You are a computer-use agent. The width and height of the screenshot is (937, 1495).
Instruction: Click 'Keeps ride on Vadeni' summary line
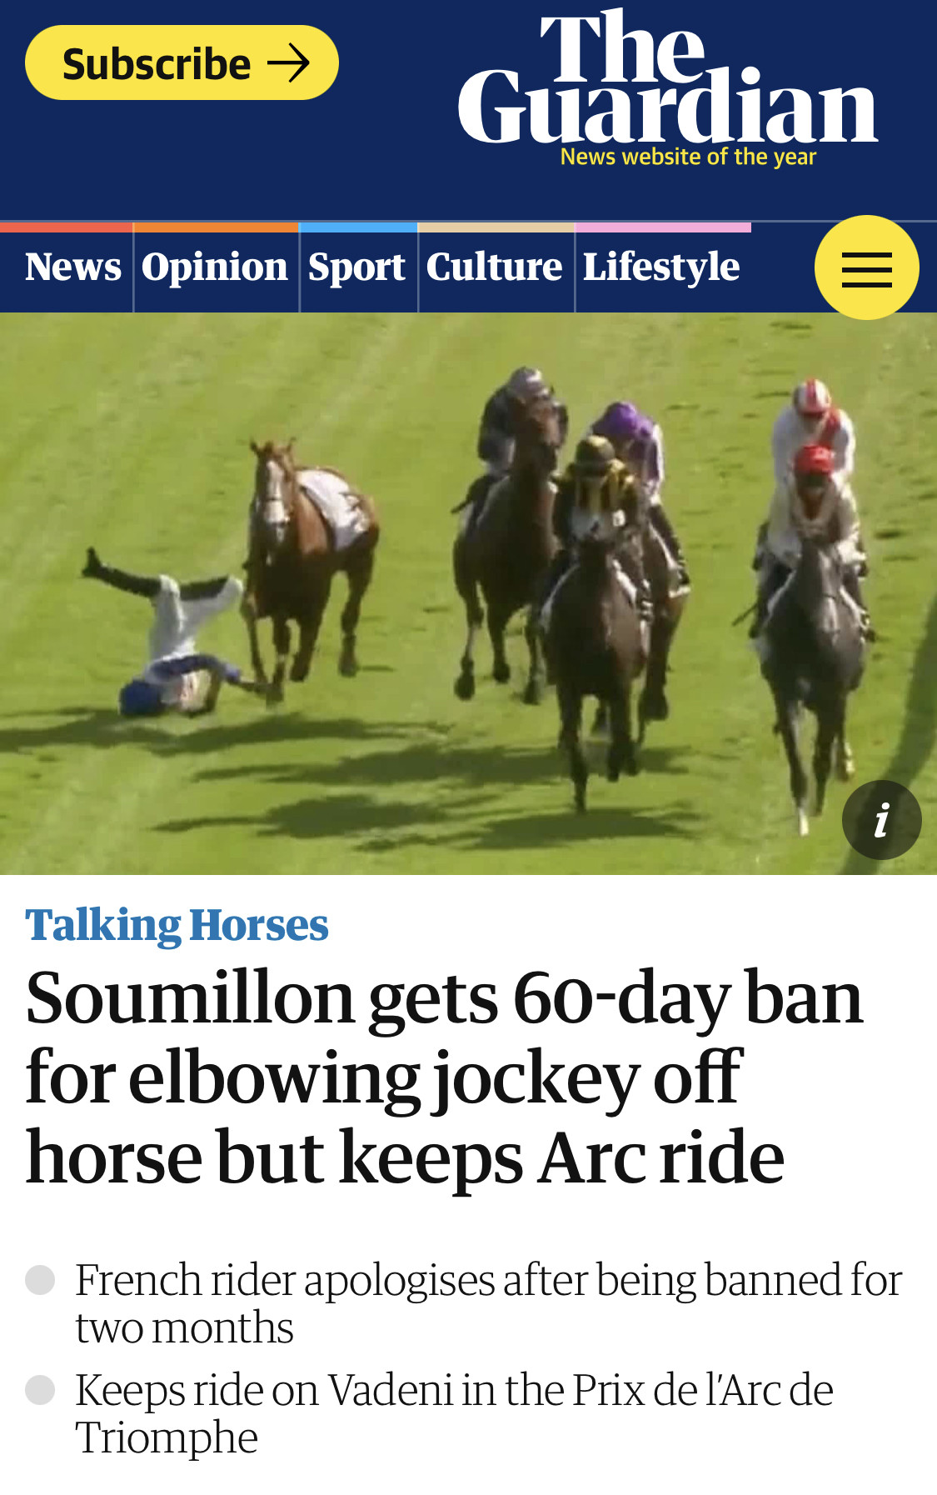click(x=454, y=1413)
